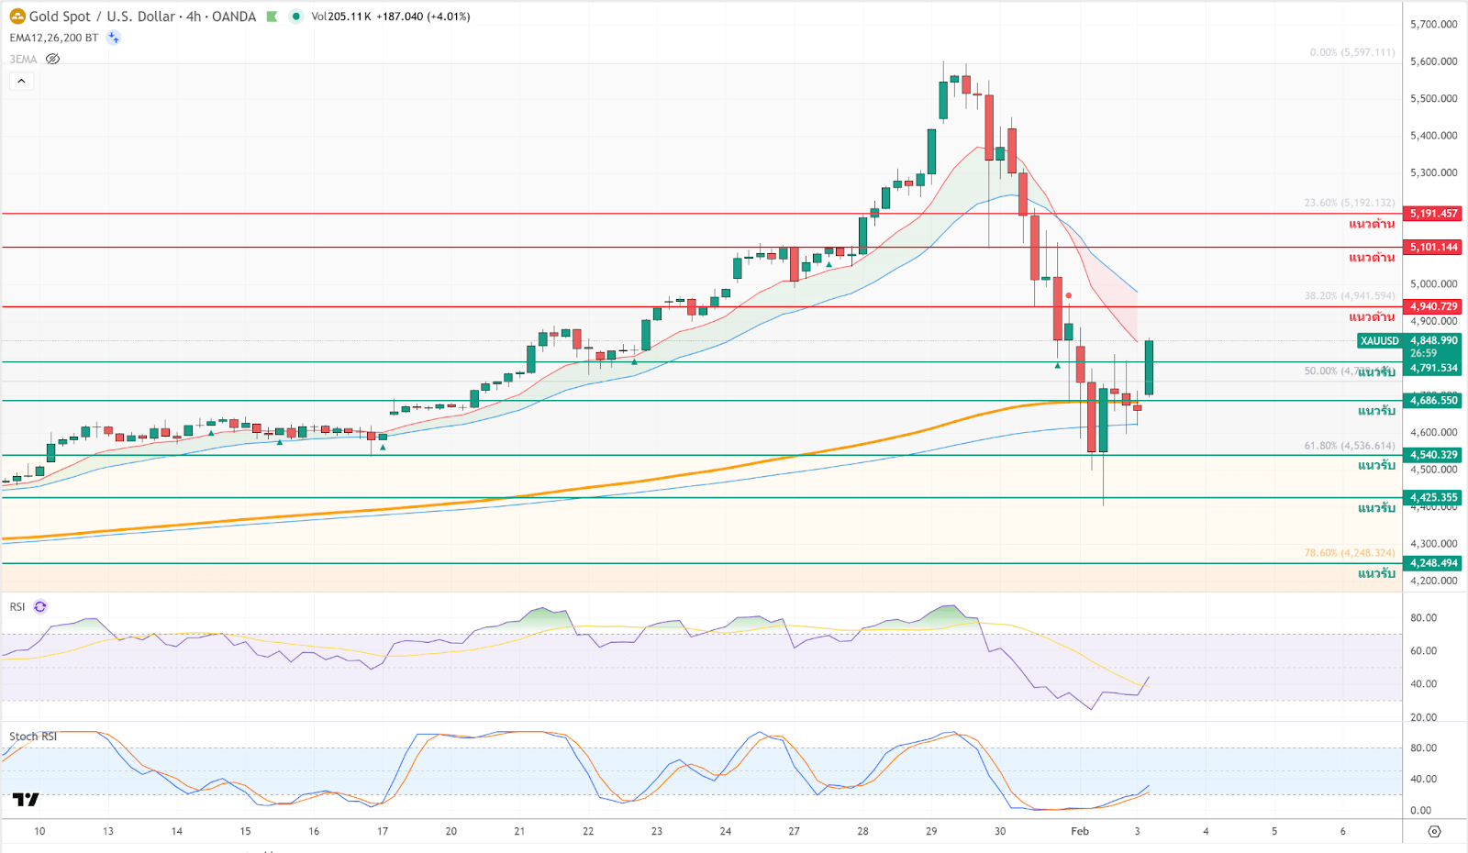Image resolution: width=1468 pixels, height=853 pixels.
Task: Show the hidden 3EMA indicator
Action: [x=53, y=60]
